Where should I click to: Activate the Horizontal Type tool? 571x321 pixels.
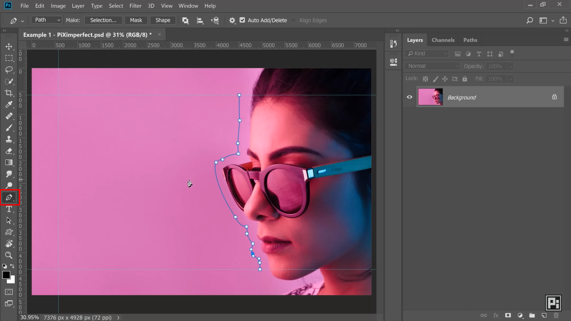tap(9, 209)
